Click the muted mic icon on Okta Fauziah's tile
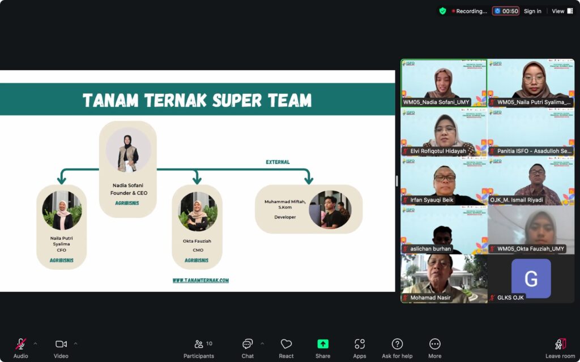 point(492,249)
